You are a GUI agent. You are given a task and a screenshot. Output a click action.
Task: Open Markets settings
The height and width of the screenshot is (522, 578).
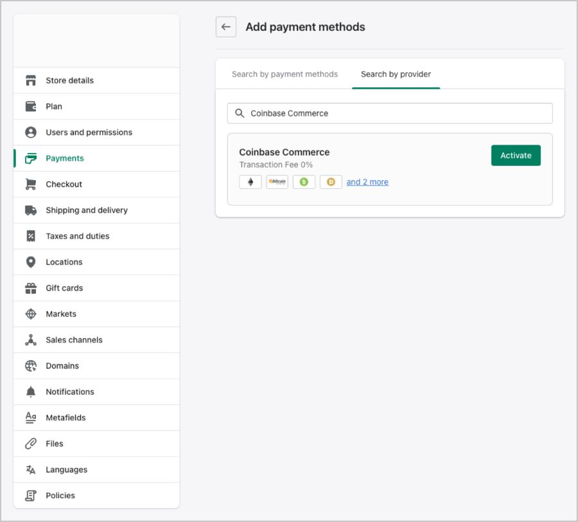pos(96,314)
